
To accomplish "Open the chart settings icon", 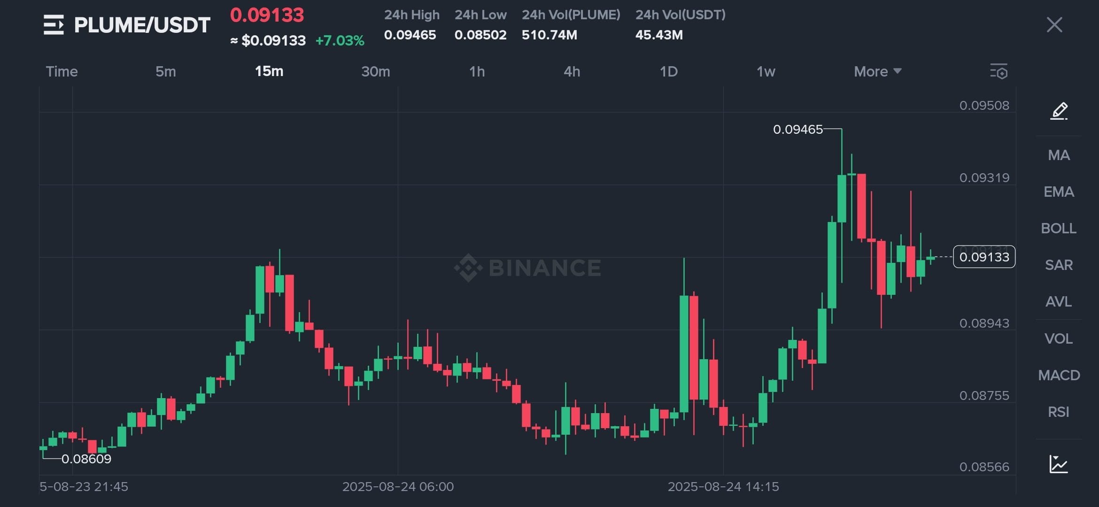I will click(999, 71).
